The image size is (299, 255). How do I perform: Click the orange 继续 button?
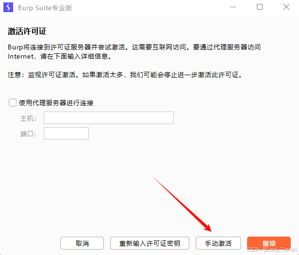pos(269,243)
